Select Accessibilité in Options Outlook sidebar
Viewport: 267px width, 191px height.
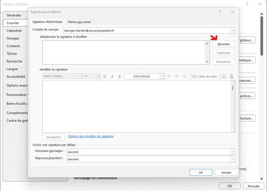coord(16,76)
